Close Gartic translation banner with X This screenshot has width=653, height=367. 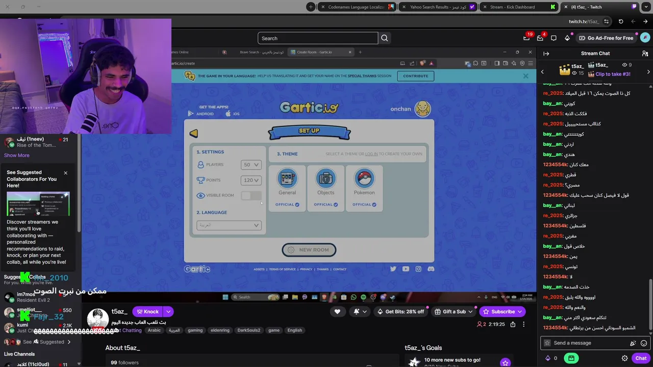tap(525, 76)
